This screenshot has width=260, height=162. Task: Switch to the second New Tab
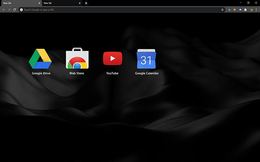pyautogui.click(x=62, y=3)
